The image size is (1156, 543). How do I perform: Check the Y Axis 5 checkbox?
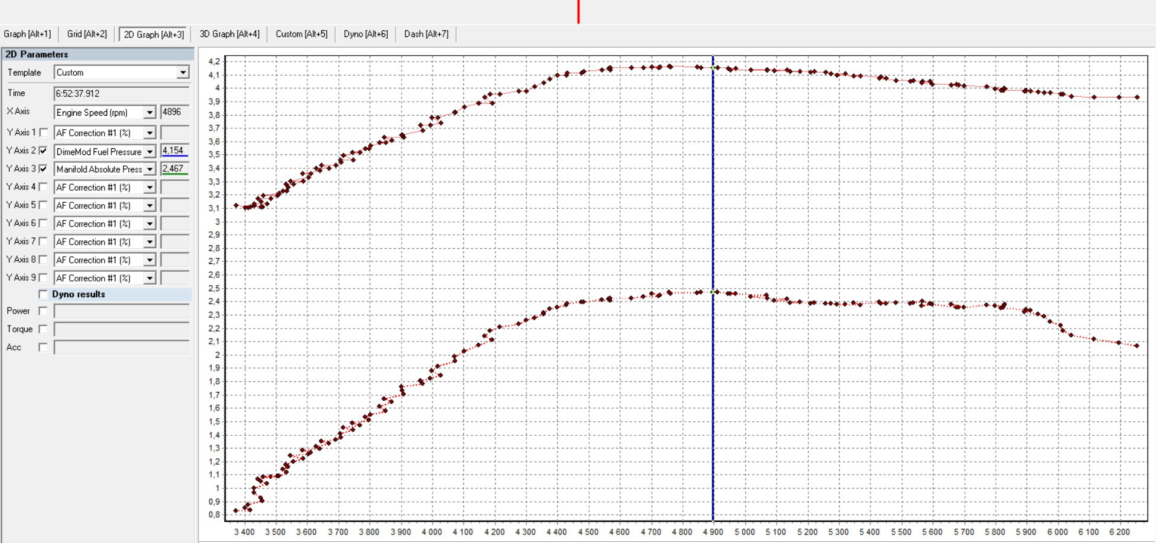pyautogui.click(x=43, y=205)
